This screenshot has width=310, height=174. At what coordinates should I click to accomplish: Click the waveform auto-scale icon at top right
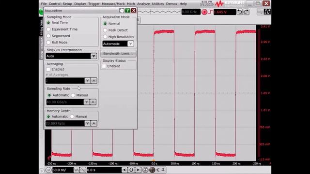[x=267, y=12]
